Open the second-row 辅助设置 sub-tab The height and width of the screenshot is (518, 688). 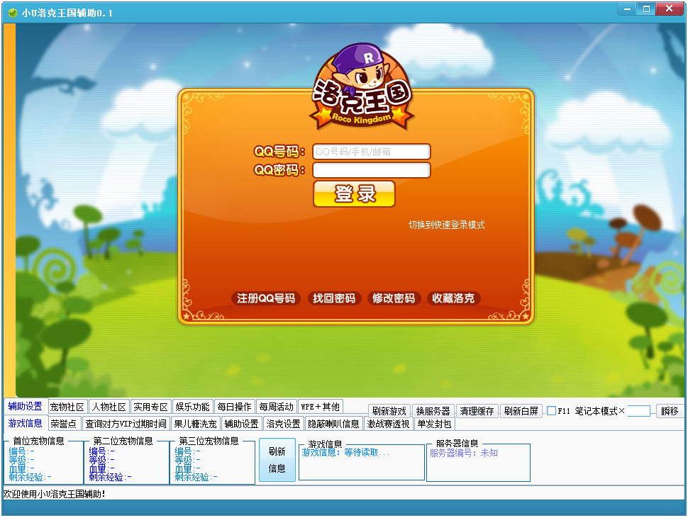(242, 424)
